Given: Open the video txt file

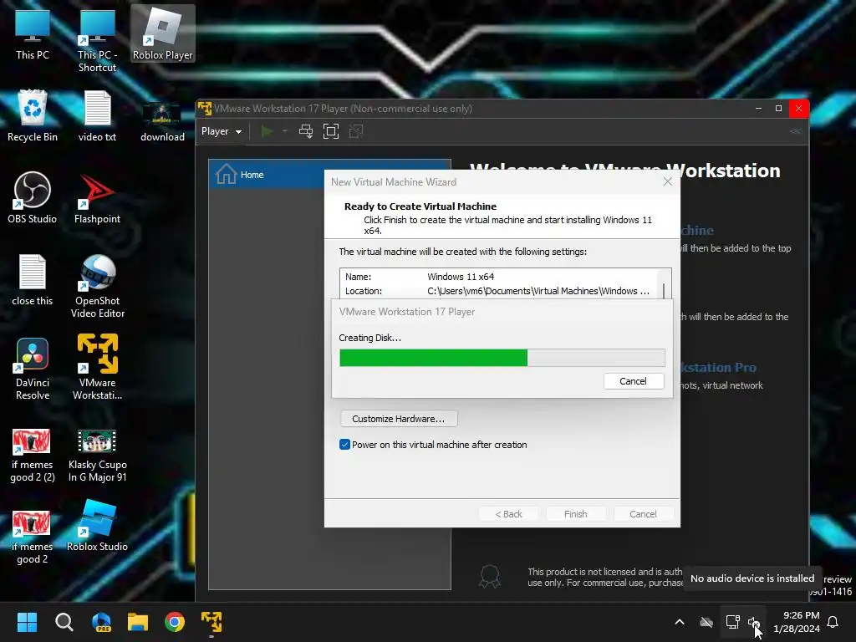Looking at the screenshot, I should point(97,117).
